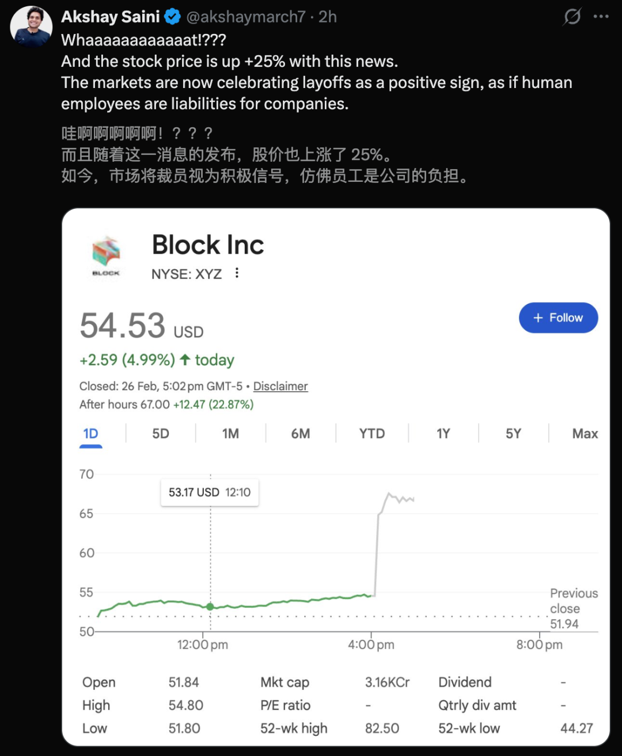
Task: Click the @akshaymarch7 handle
Action: [246, 17]
